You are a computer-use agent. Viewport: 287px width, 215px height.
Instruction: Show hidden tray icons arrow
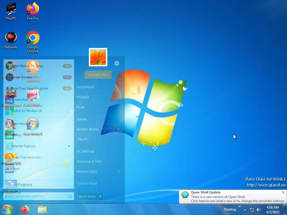(x=245, y=210)
